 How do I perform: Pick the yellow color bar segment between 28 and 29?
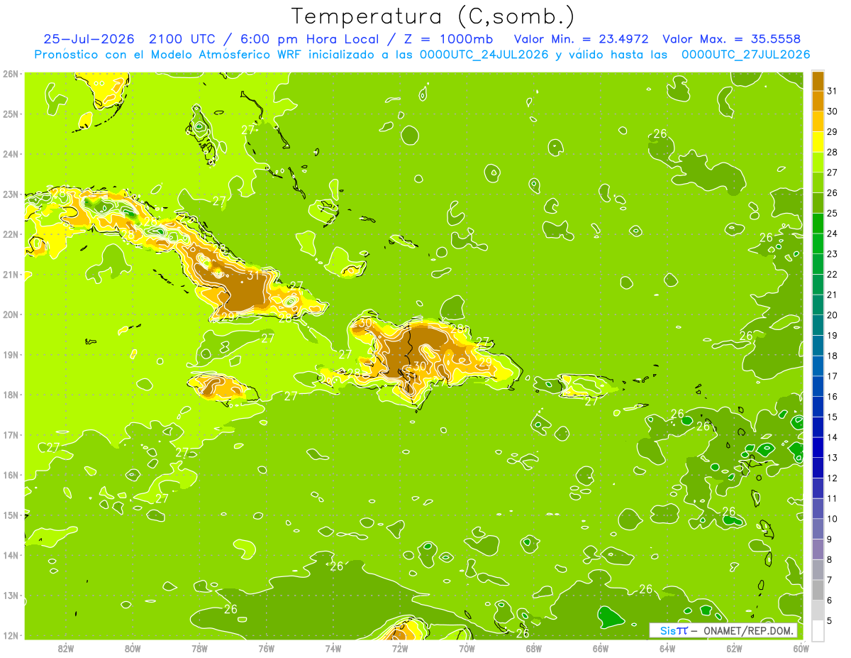coord(818,142)
